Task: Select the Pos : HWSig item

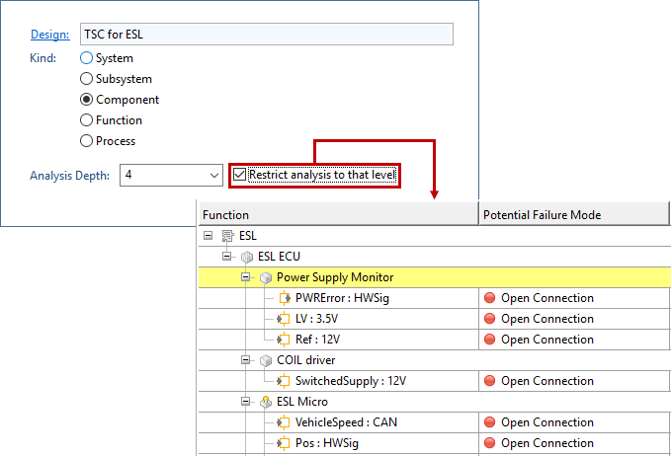Action: 327,443
